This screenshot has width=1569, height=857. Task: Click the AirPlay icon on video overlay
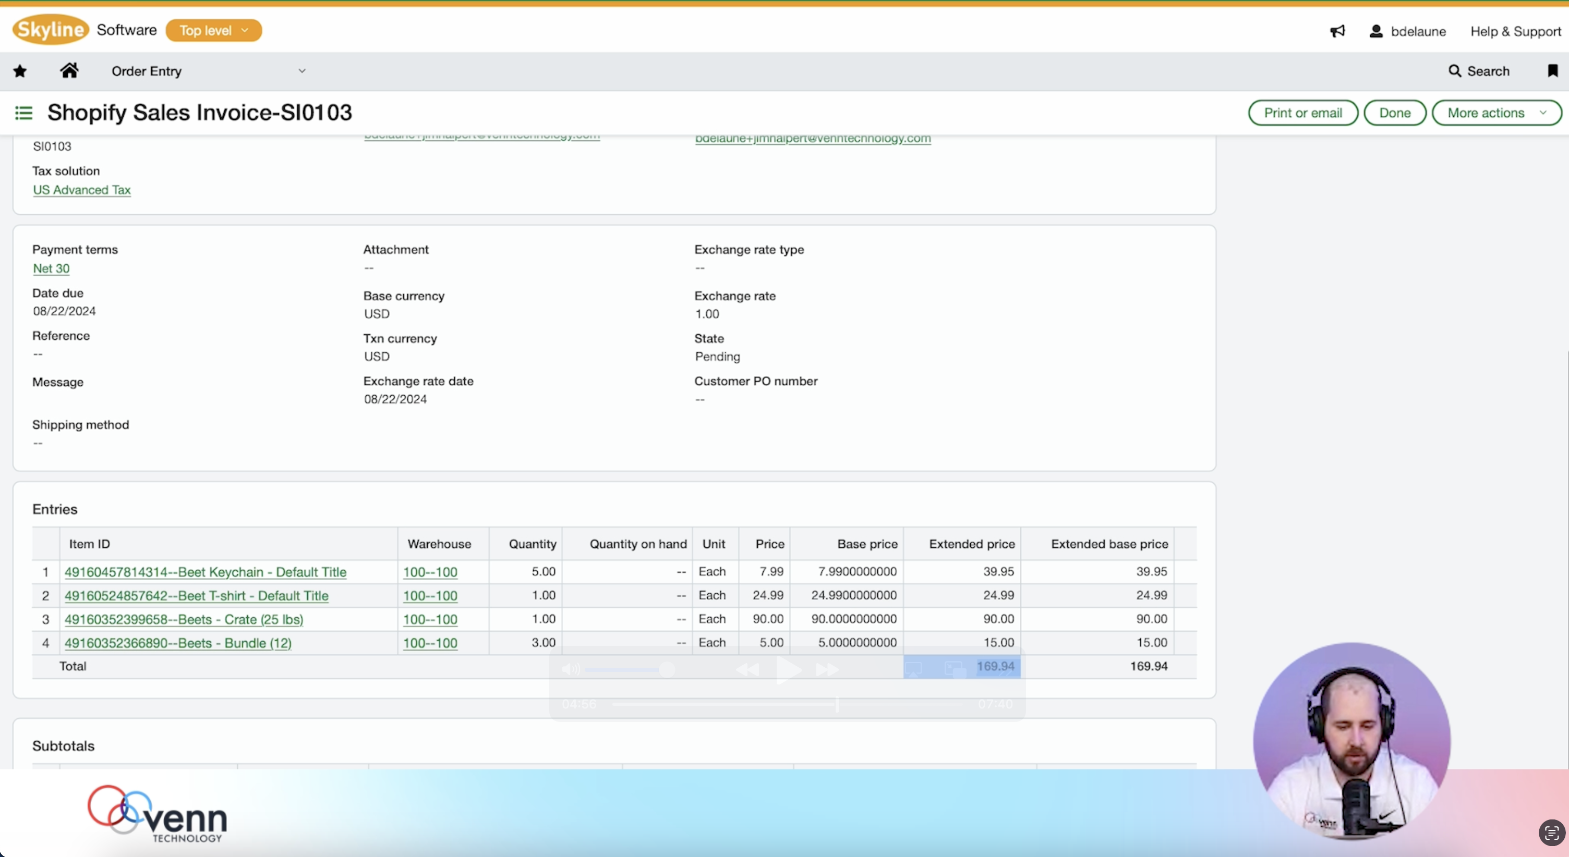[913, 669]
